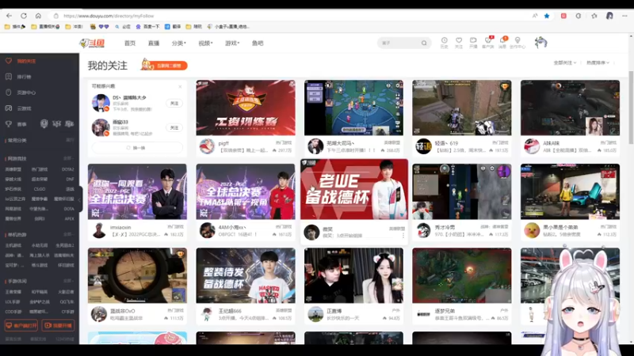634x356 pixels.
Task: Open the A妹A妹 stream thumbnail
Action: [x=570, y=108]
